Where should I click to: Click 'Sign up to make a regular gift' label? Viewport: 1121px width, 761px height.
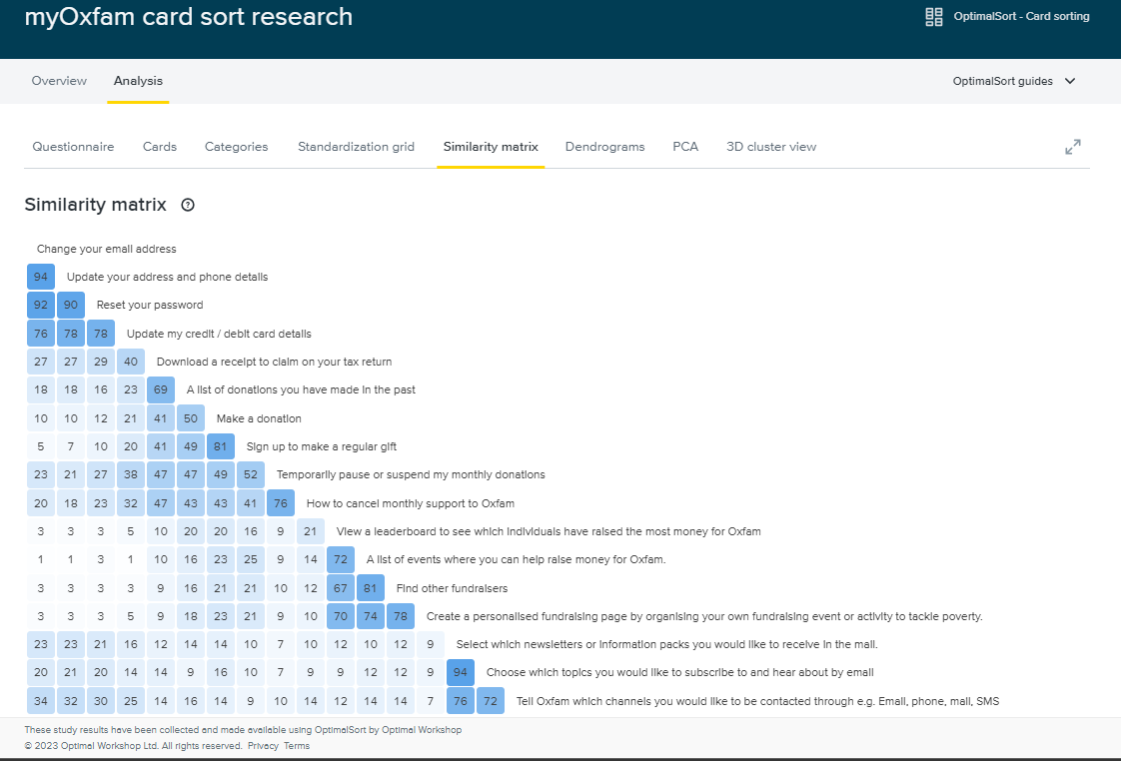point(322,446)
